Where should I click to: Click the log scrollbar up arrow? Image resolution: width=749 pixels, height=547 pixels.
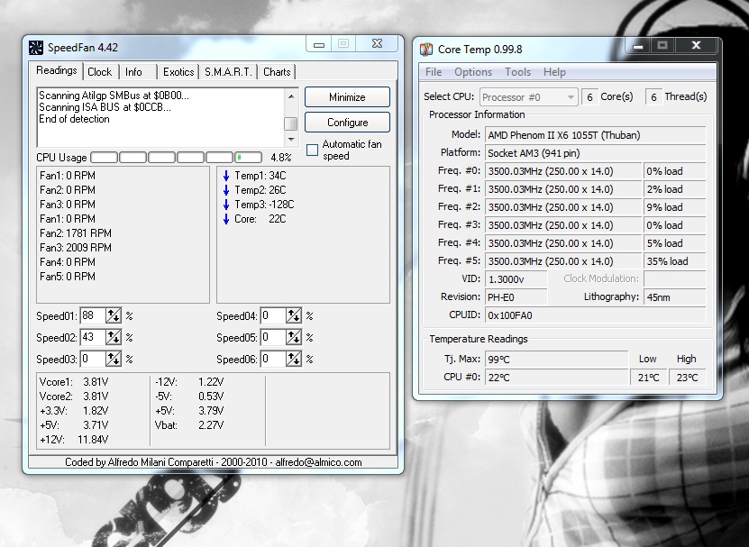pos(291,96)
